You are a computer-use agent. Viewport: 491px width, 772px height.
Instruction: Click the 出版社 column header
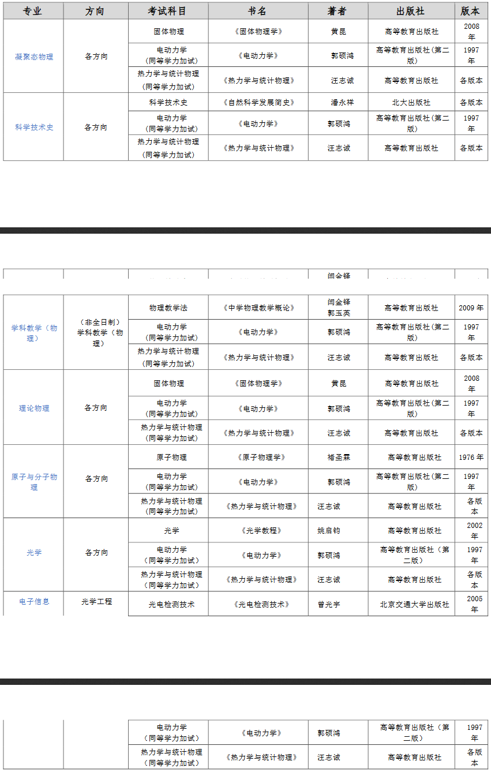click(411, 11)
